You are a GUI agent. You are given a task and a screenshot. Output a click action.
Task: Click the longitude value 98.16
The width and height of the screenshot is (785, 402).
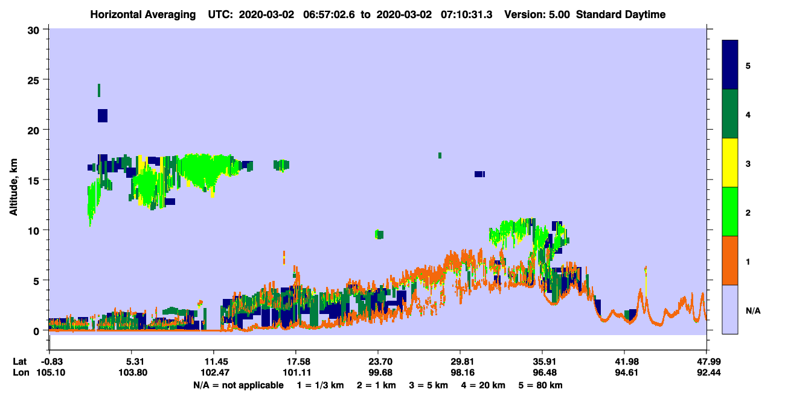[460, 372]
